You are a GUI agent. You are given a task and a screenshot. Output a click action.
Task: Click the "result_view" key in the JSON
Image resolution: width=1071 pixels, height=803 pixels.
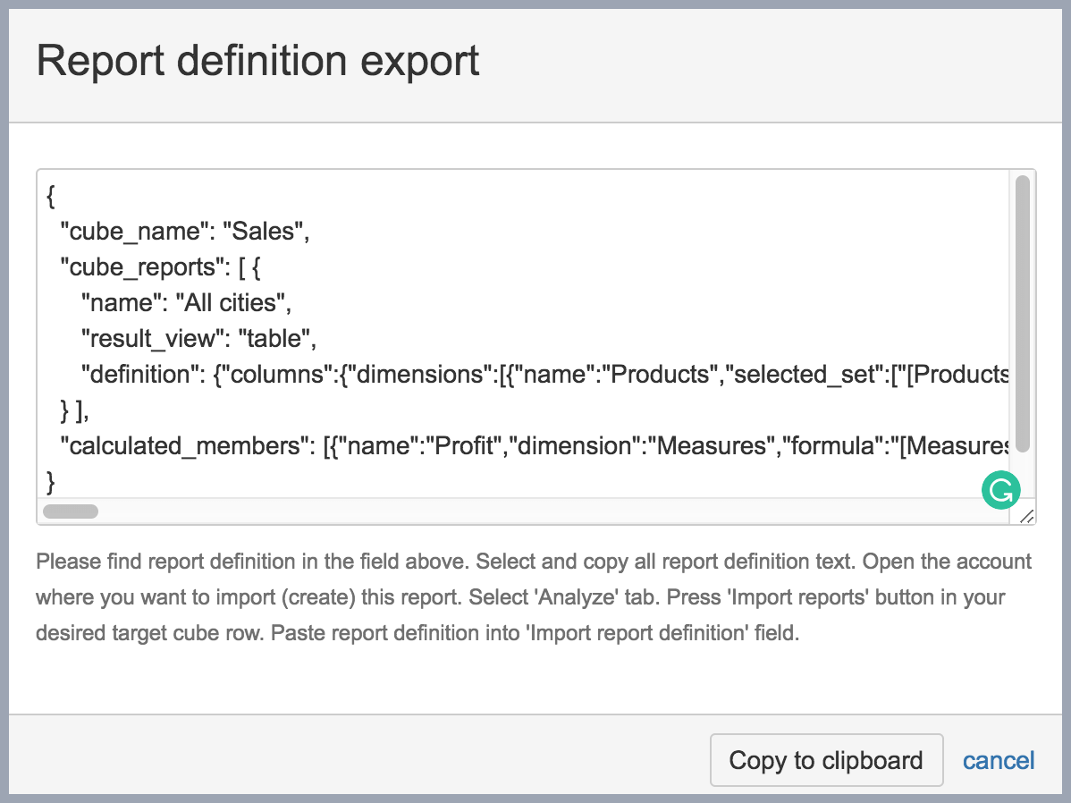point(151,339)
